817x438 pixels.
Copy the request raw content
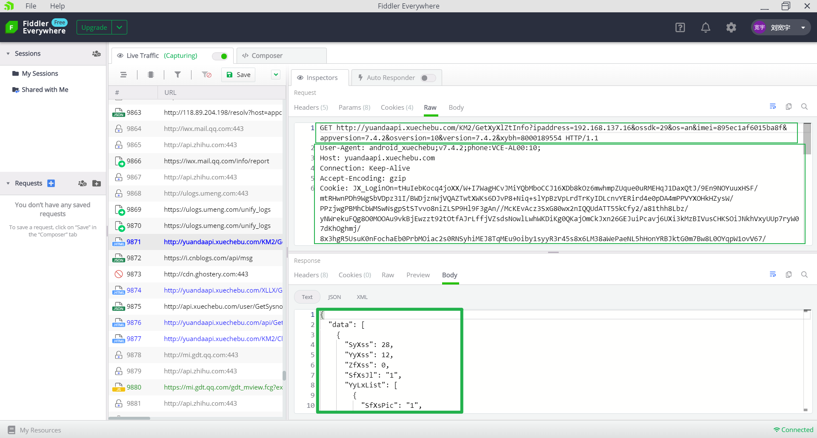point(788,106)
